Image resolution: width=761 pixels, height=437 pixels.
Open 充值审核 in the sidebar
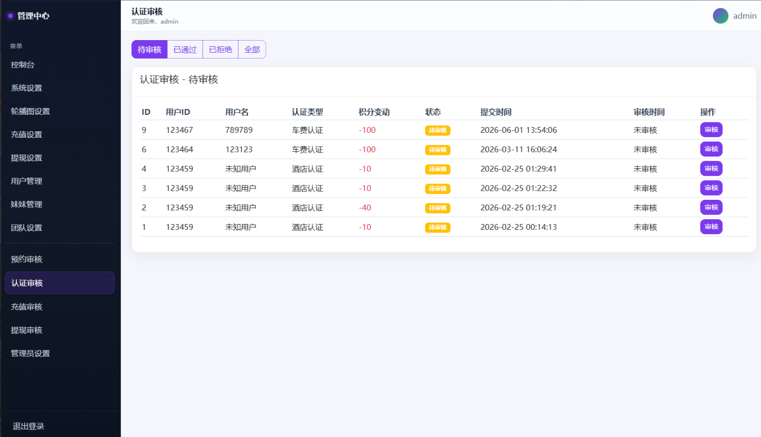click(60, 307)
